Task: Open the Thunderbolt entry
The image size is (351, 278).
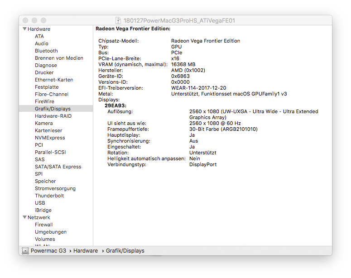Action: pyautogui.click(x=49, y=196)
